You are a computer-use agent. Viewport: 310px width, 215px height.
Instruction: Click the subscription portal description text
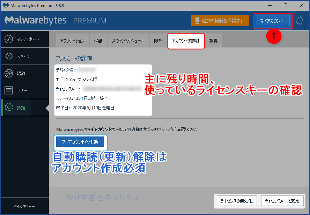127,129
